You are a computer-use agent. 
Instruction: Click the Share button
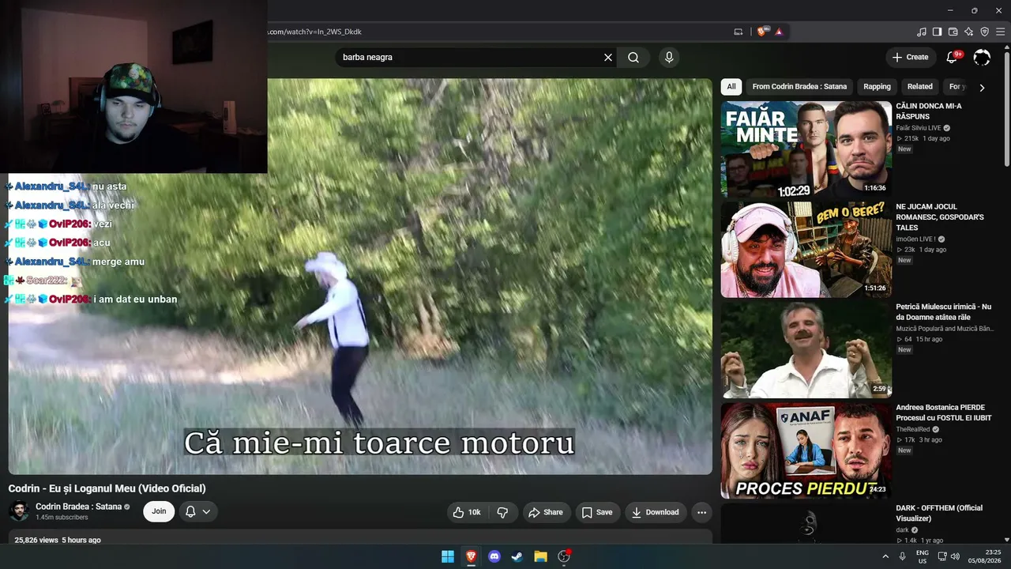click(x=546, y=512)
